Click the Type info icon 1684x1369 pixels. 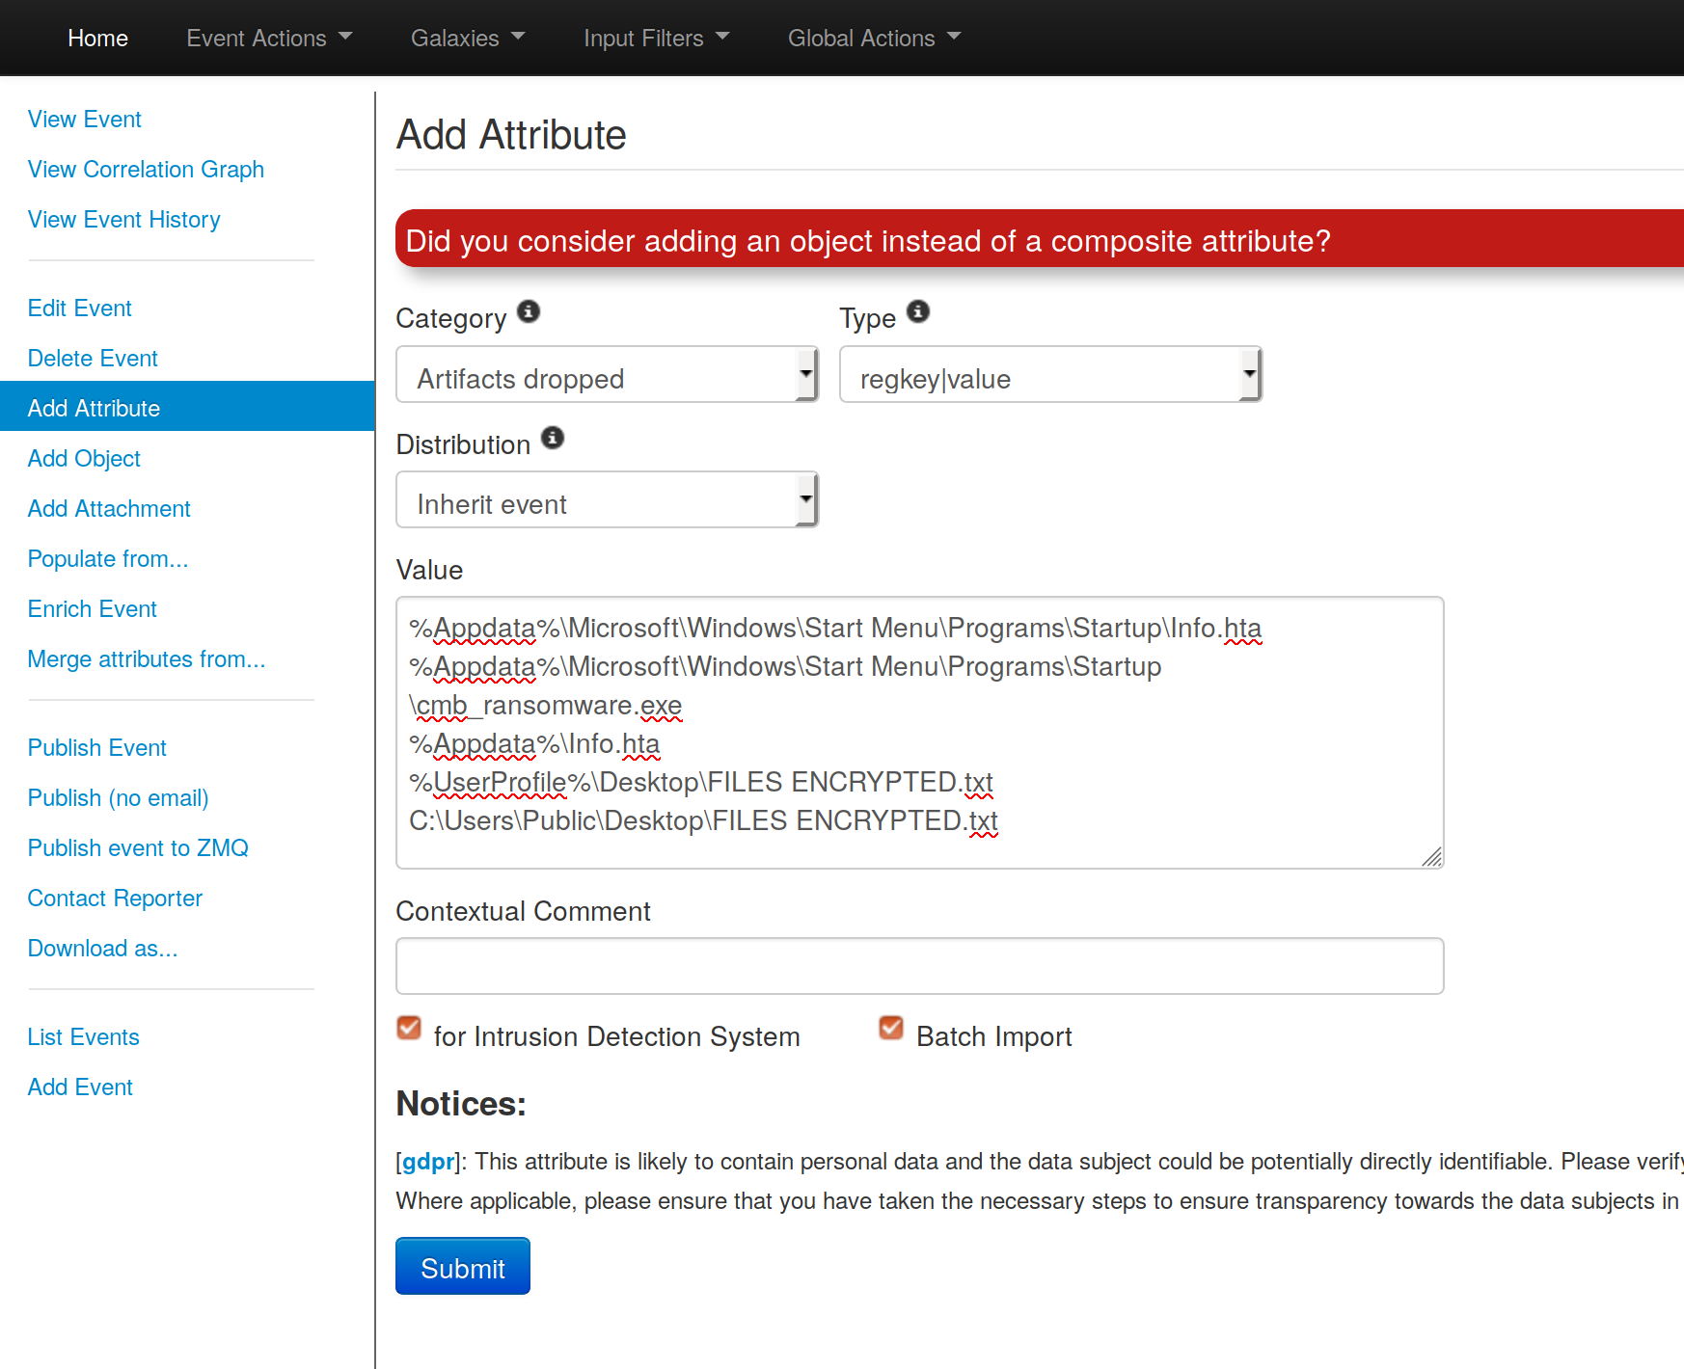tap(918, 311)
